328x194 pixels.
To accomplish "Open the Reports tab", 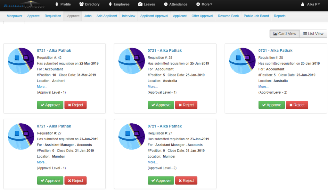I will tap(279, 16).
